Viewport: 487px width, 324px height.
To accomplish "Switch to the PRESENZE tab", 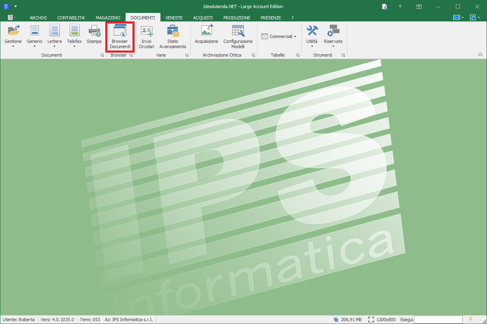I will pos(271,18).
